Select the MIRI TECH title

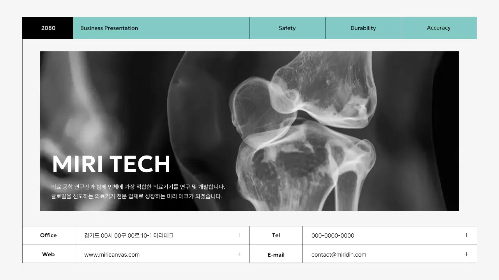tap(111, 164)
